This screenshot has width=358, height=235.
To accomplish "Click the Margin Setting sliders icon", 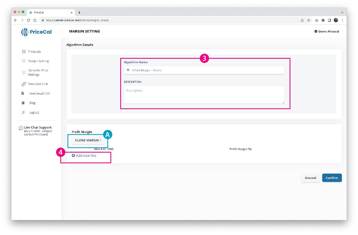I will 24,61.
